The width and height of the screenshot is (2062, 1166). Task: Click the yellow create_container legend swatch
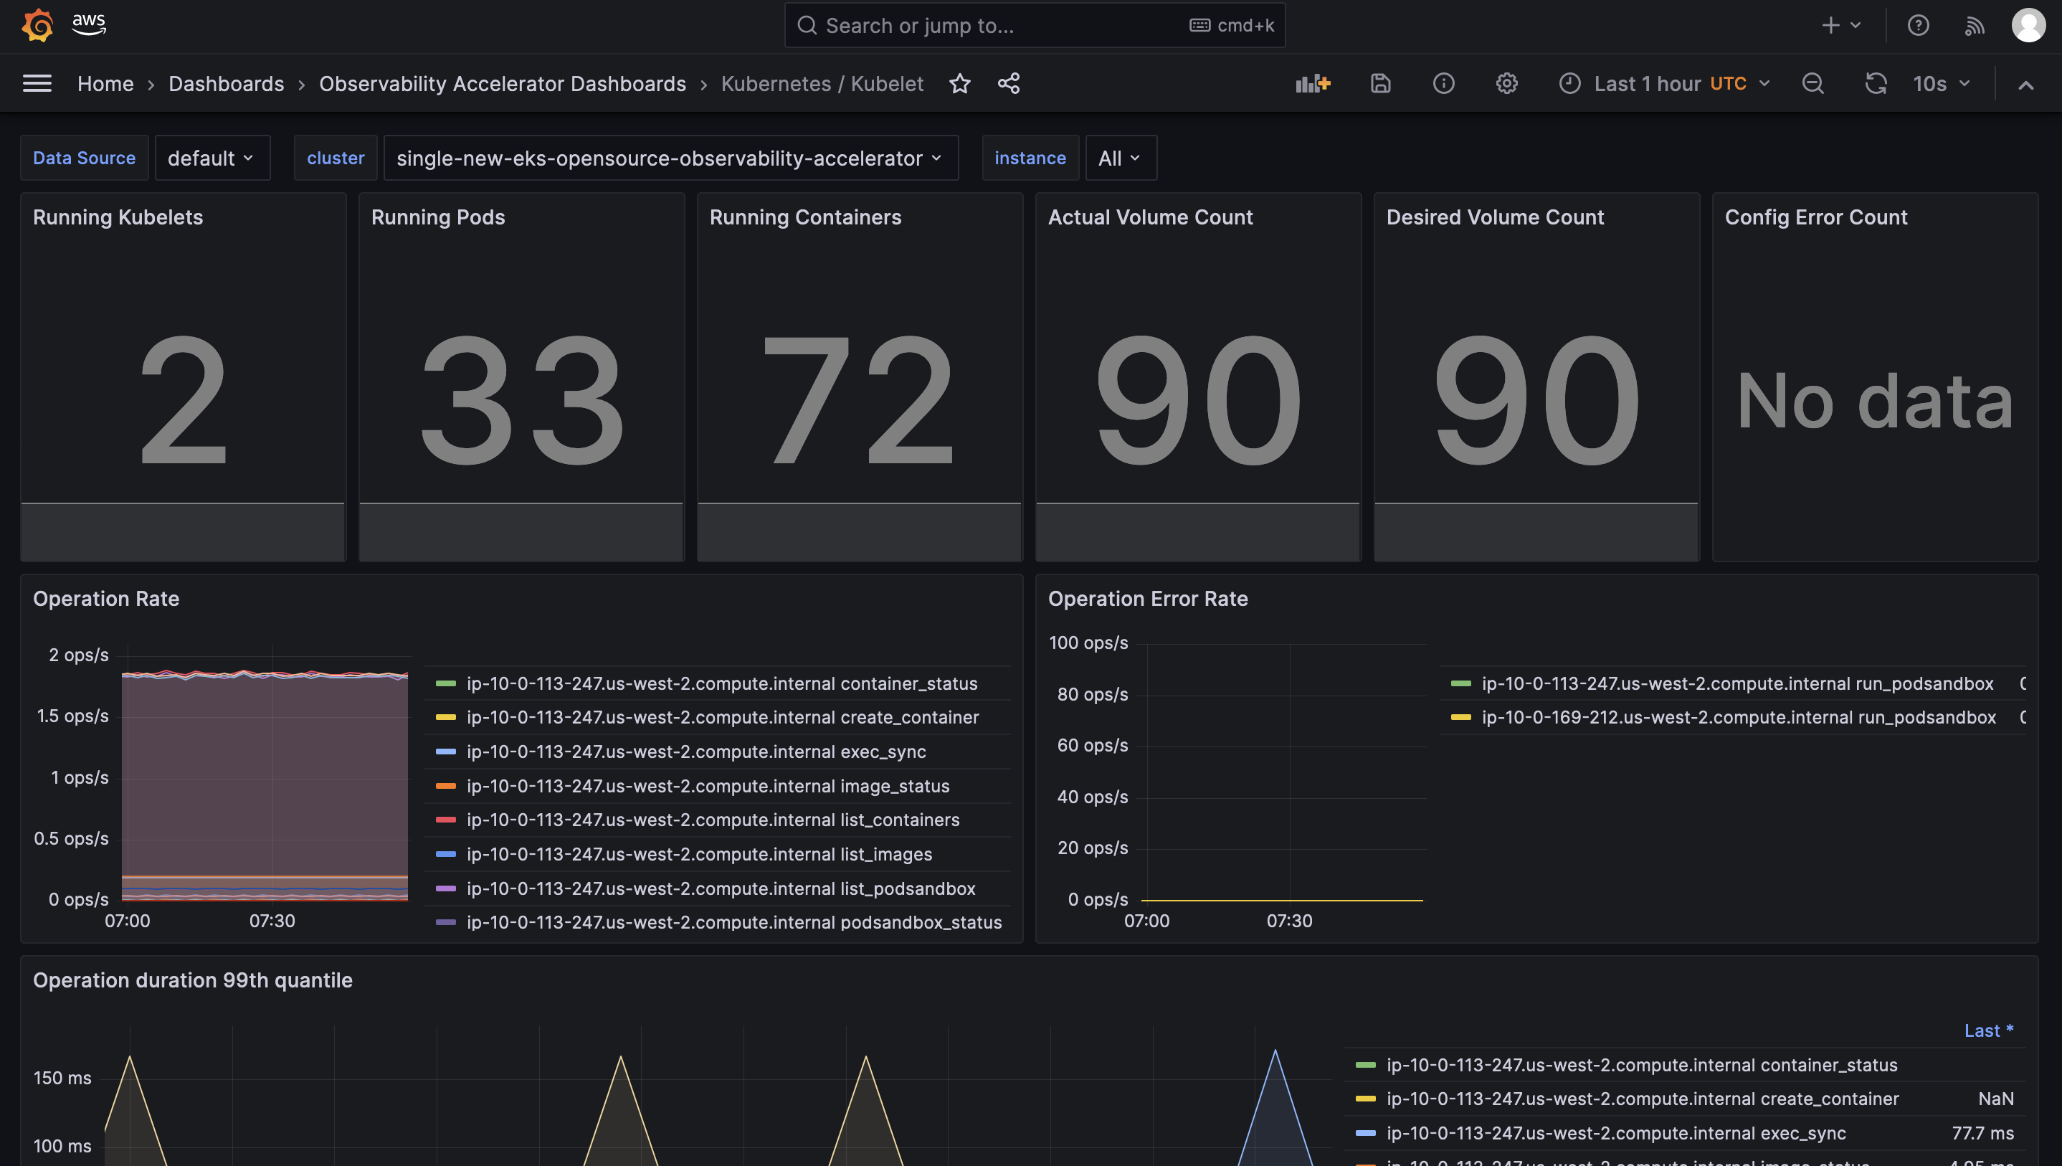click(x=445, y=716)
